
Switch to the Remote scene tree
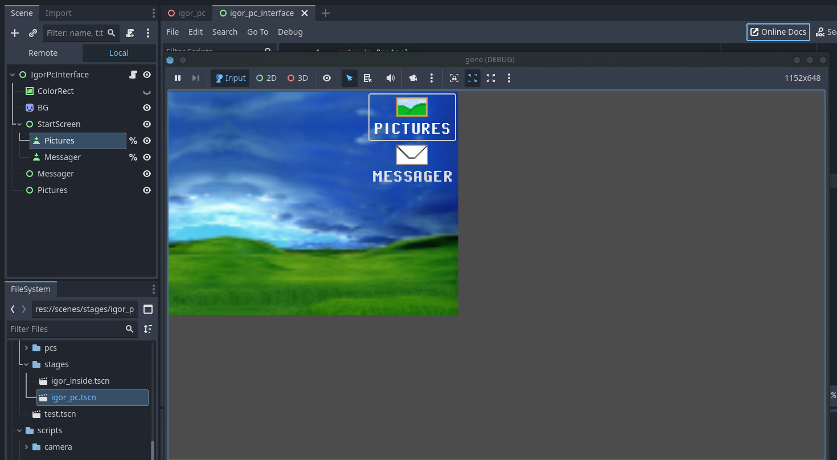click(x=43, y=53)
